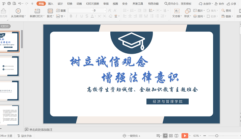Click the New Slide (新建幻灯片) icon
This screenshot has width=241, height=139.
(x=37, y=11)
